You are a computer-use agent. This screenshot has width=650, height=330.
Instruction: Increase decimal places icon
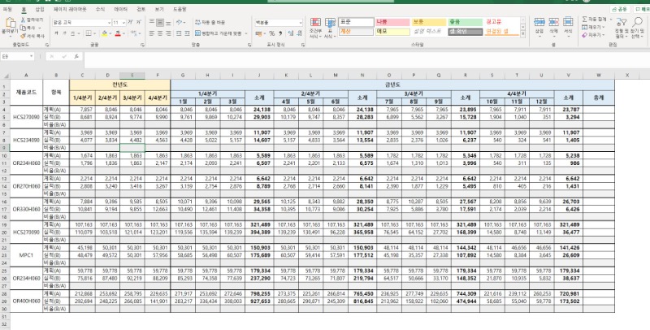(x=291, y=33)
